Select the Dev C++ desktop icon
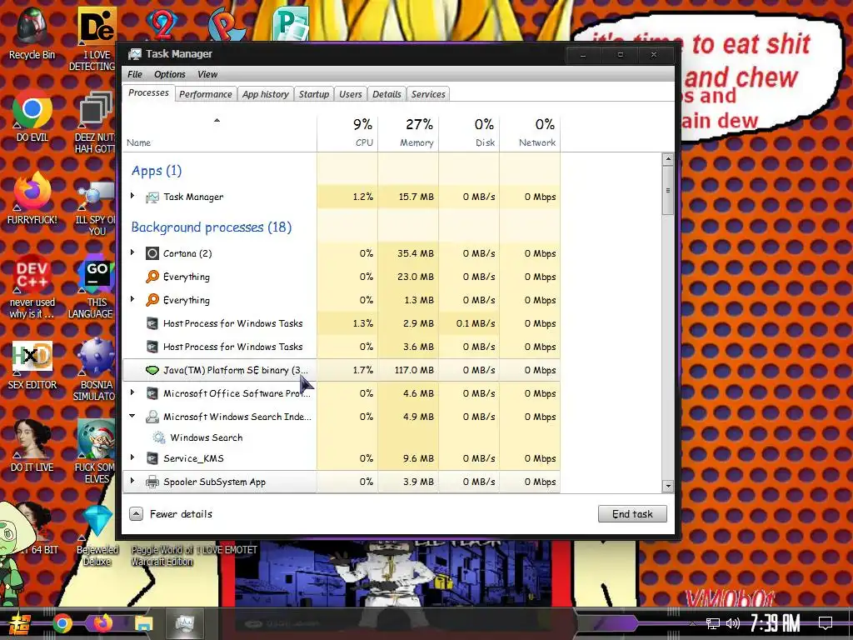This screenshot has height=640, width=853. tap(32, 287)
